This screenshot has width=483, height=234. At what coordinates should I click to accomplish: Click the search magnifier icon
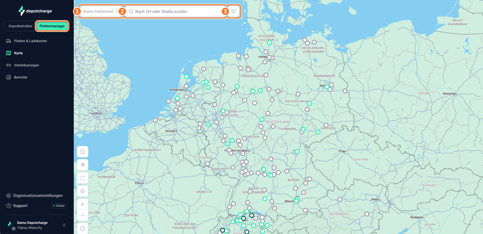coord(131,11)
